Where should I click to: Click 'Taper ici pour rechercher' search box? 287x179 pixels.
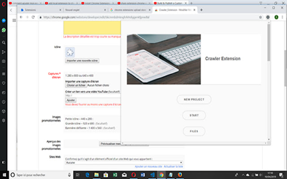click(x=40, y=175)
